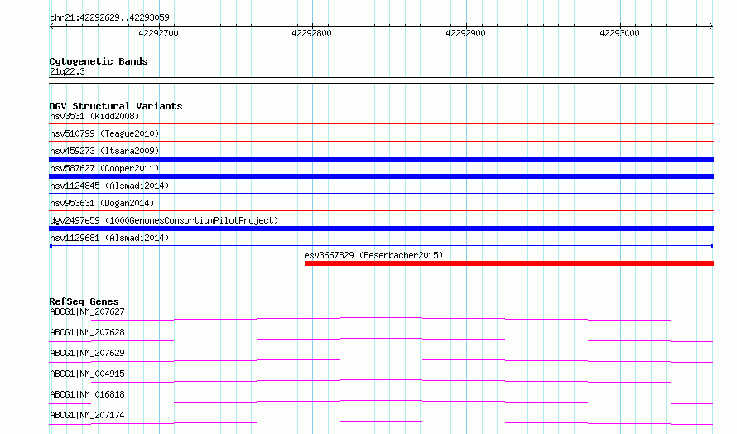Click the blue bar under dgv2497e59

point(381,229)
